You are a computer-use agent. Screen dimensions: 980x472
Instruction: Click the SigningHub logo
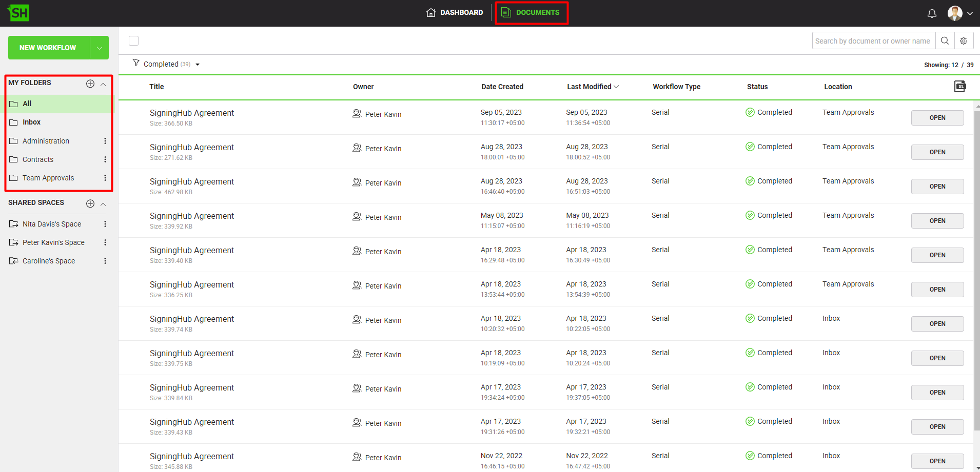click(x=19, y=13)
